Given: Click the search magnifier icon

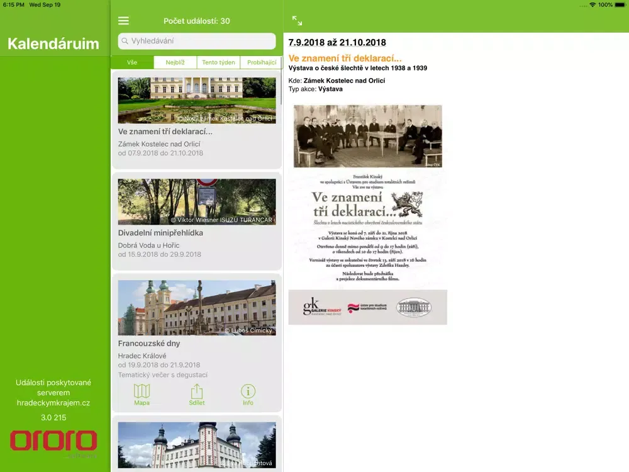Looking at the screenshot, I should coord(125,41).
